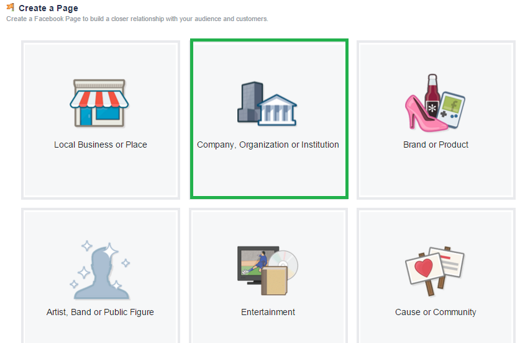520x343 pixels.
Task: Choose Company, Organization or Institution label
Action: pyautogui.click(x=268, y=145)
